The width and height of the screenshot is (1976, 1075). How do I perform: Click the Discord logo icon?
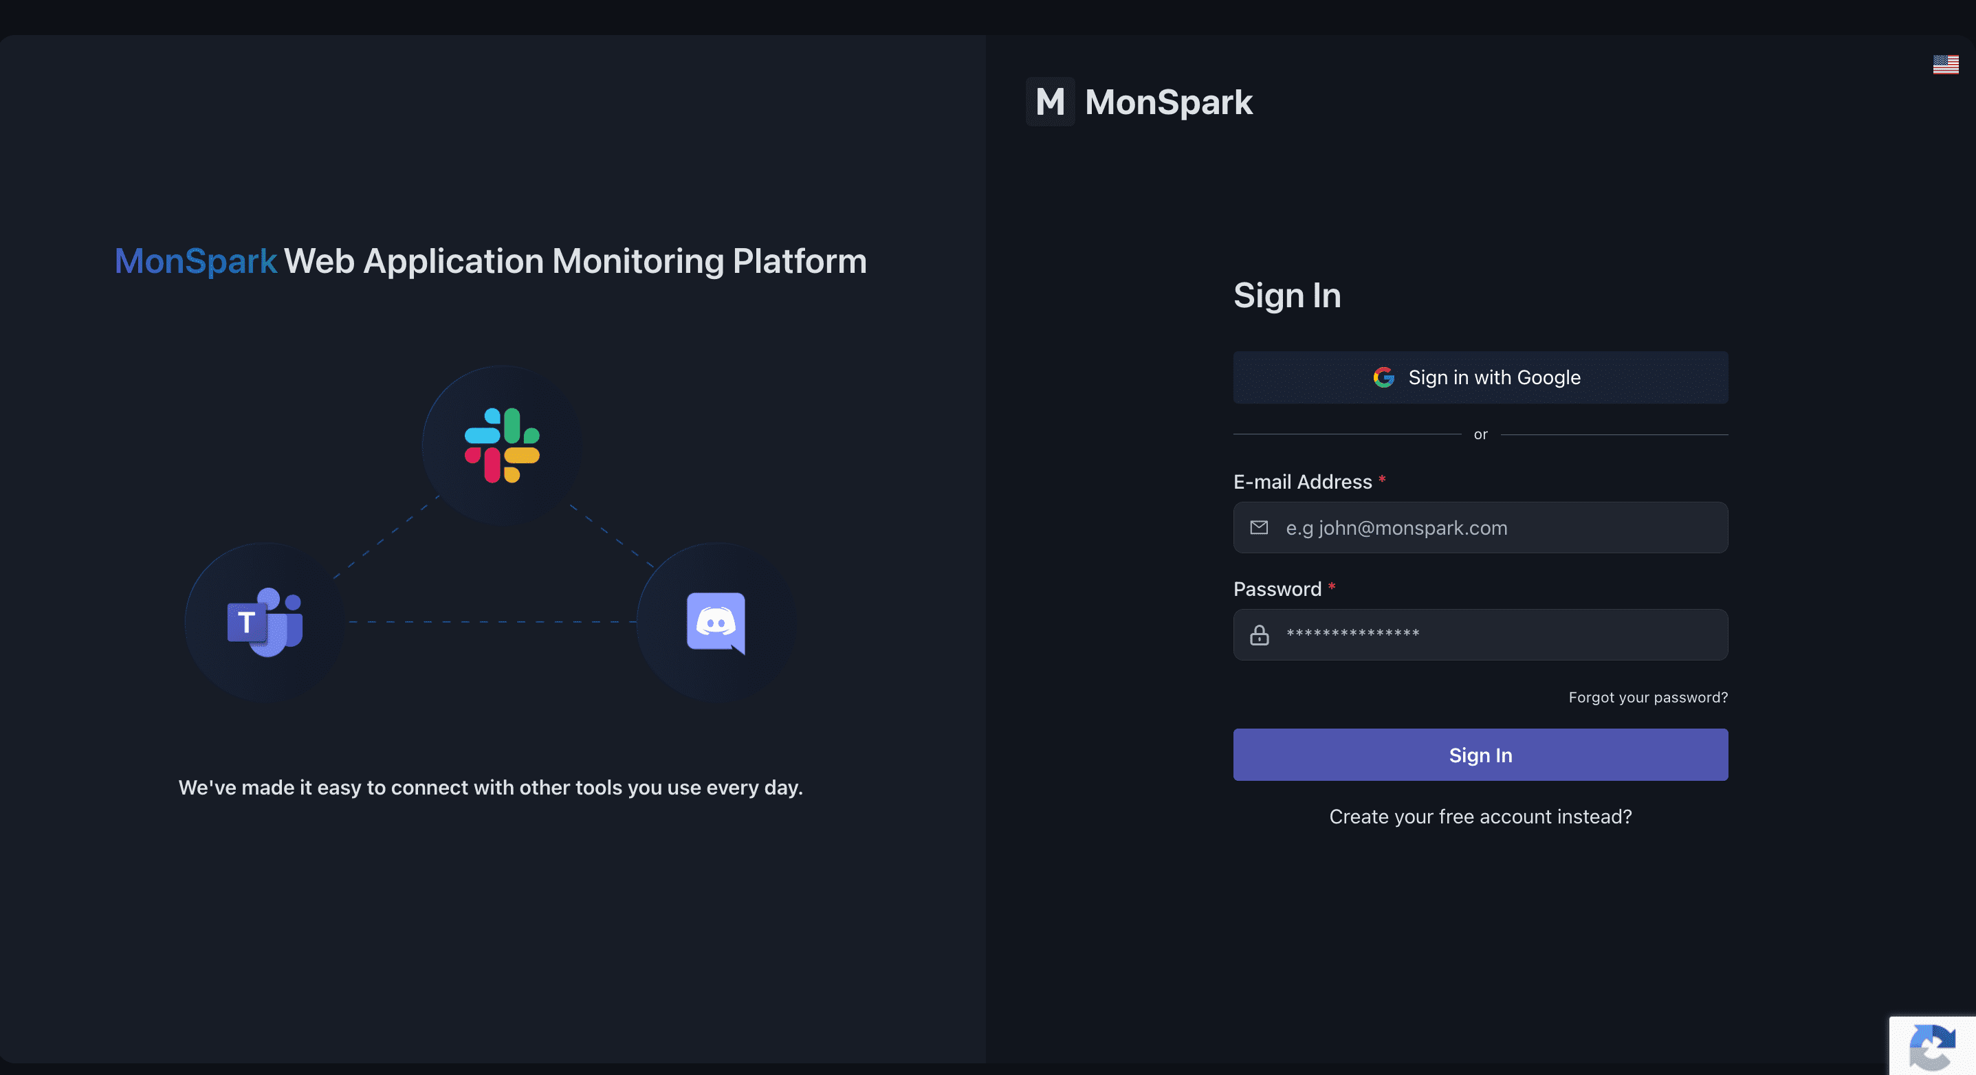point(716,623)
